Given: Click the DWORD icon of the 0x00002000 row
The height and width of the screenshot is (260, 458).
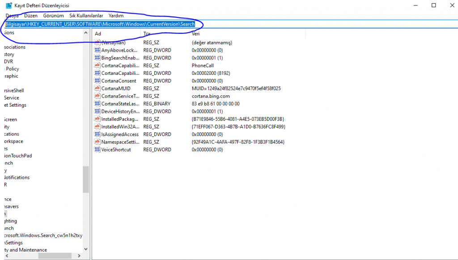Looking at the screenshot, I should (x=97, y=73).
